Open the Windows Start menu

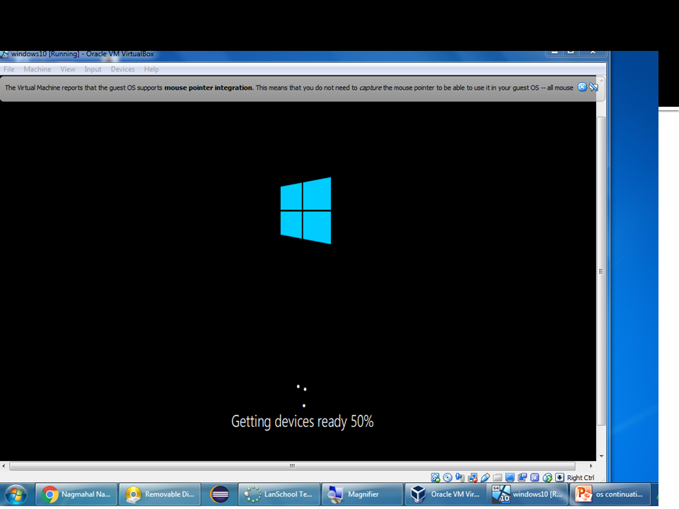(x=16, y=494)
